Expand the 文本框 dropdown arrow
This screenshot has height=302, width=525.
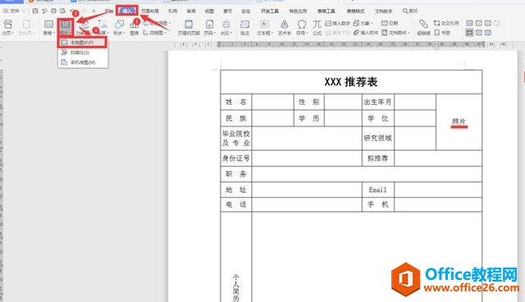tap(273, 33)
